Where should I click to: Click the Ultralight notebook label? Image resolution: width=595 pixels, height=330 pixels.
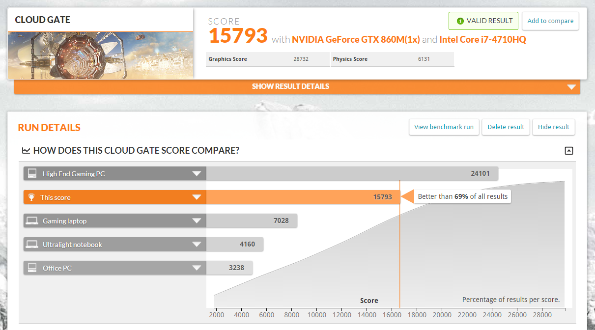click(72, 245)
